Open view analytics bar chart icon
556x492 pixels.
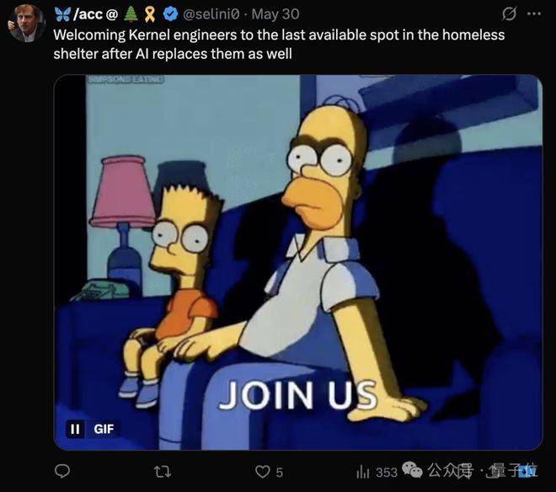coord(363,472)
